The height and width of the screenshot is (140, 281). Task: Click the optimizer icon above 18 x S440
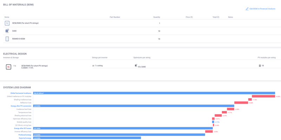pyautogui.click(x=136, y=65)
